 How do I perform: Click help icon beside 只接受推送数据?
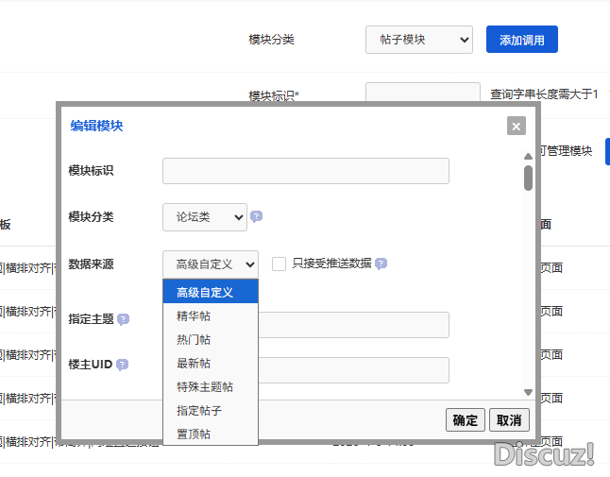(381, 264)
